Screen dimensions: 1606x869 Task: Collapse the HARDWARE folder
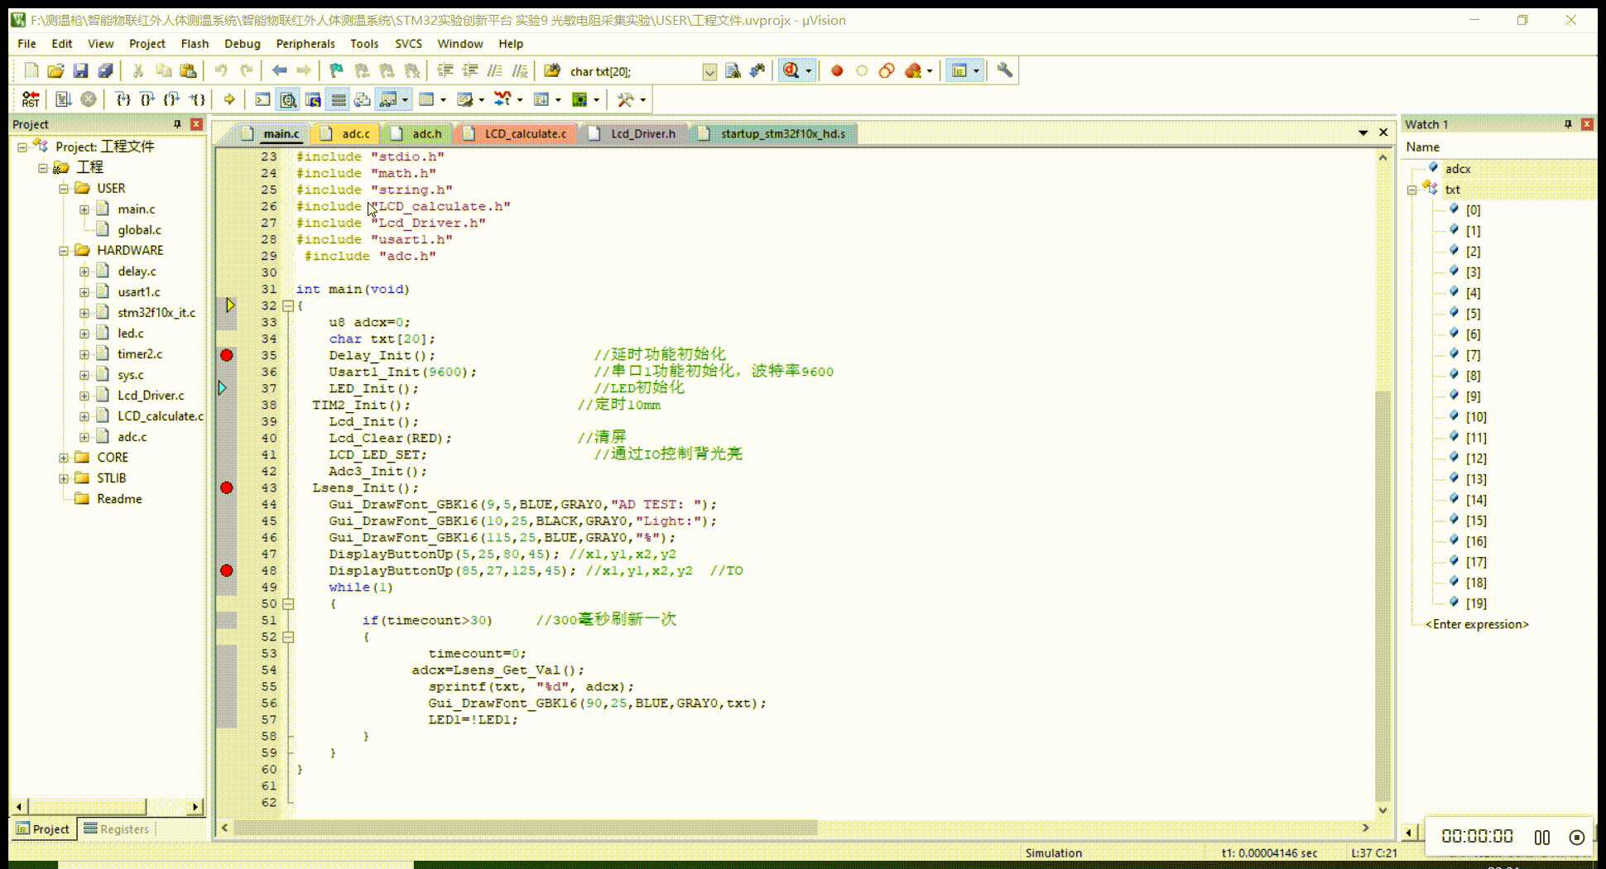point(63,251)
